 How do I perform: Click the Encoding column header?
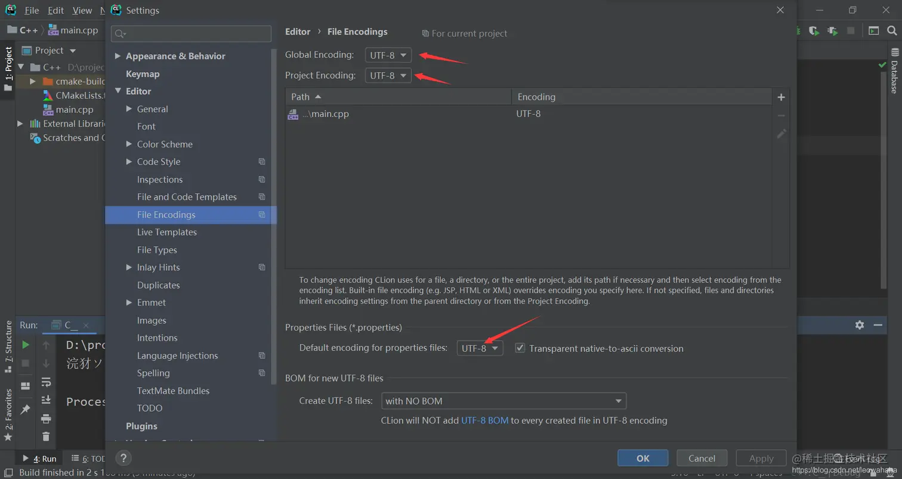click(641, 97)
